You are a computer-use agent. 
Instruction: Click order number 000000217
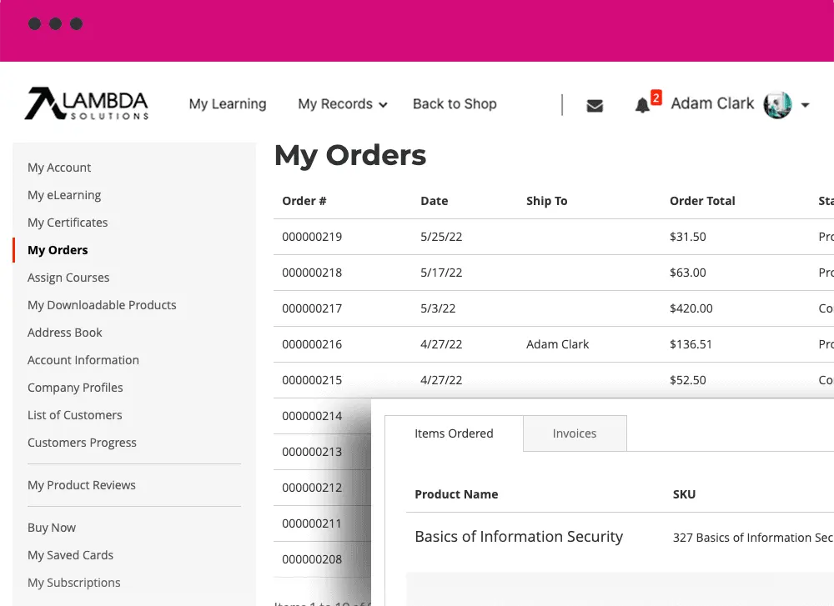(312, 309)
